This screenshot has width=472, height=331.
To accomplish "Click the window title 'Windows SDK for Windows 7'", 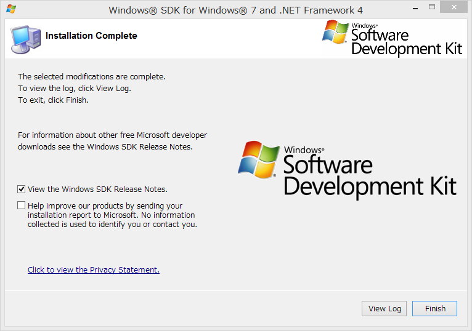I will (x=236, y=10).
